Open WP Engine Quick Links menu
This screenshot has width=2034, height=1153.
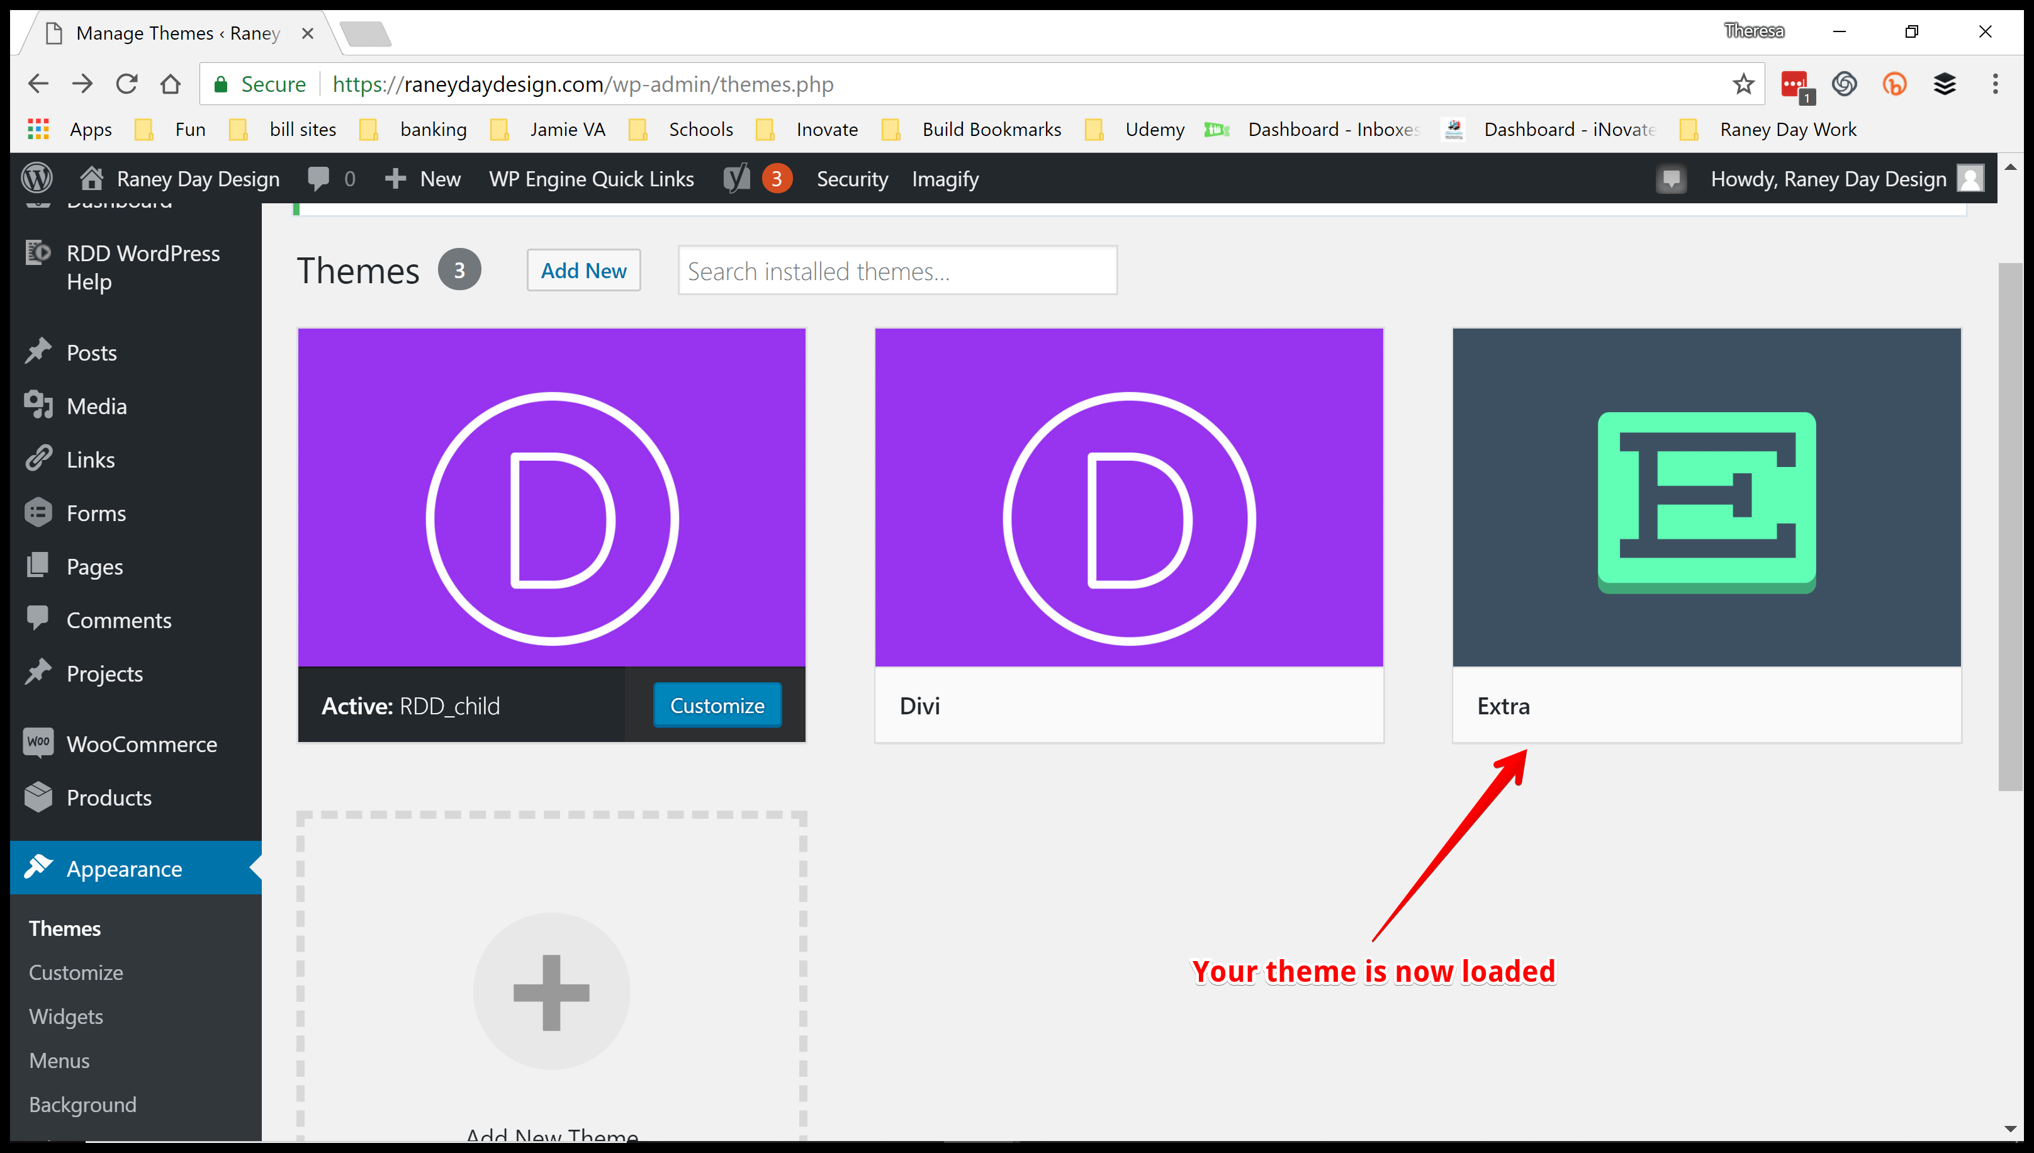tap(591, 179)
